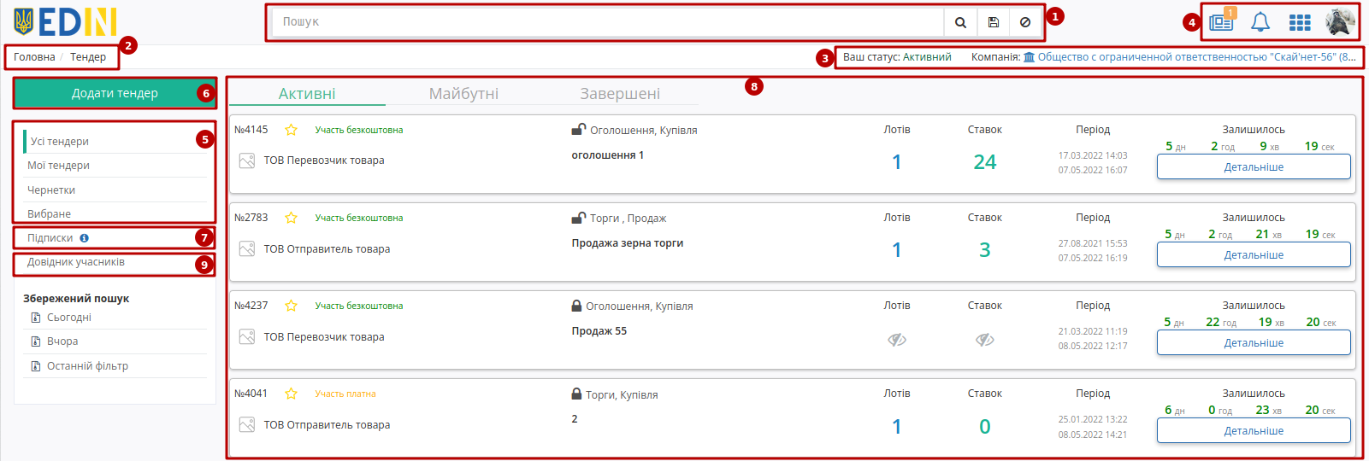Screen dimensions: 1369x461
Task: Apply saved search Вчора
Action: pyautogui.click(x=62, y=341)
